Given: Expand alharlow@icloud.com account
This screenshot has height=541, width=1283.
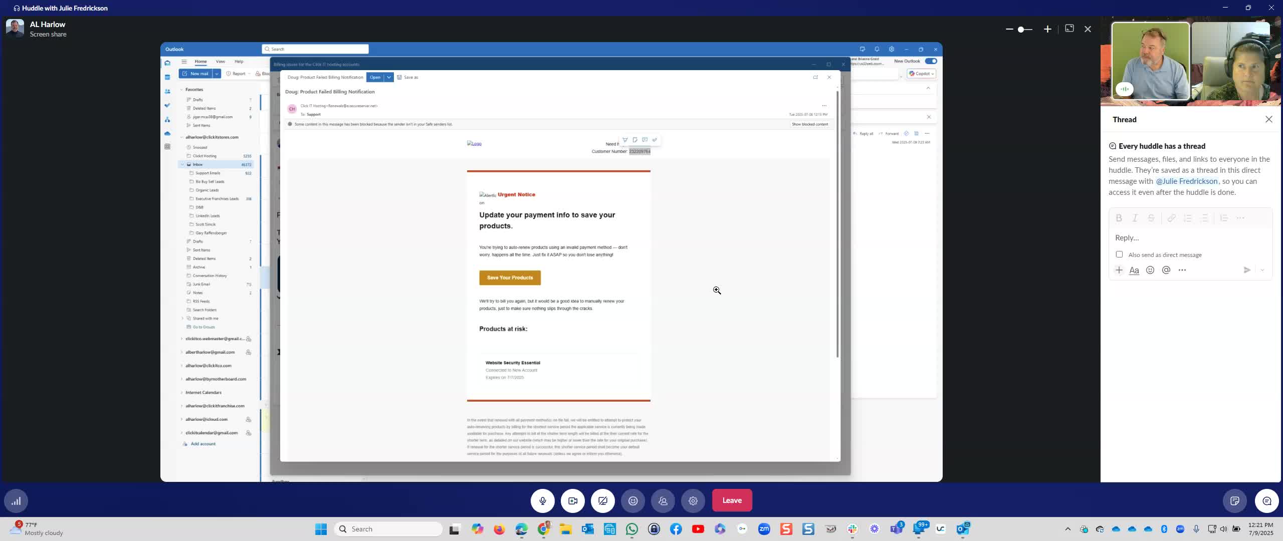Looking at the screenshot, I should click(181, 419).
